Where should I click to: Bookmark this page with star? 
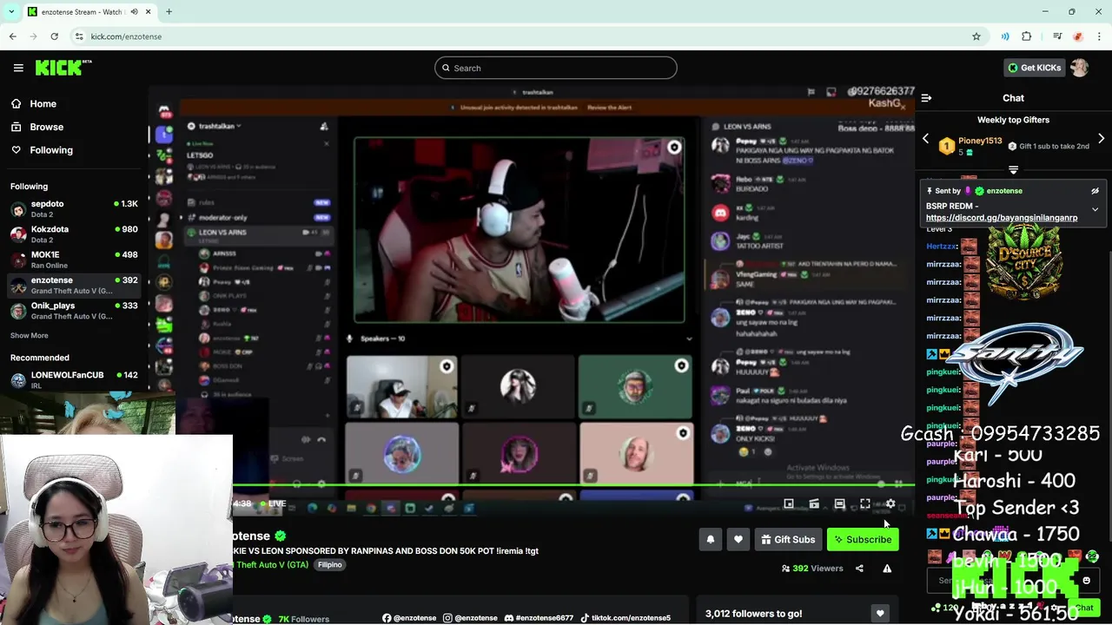[976, 36]
